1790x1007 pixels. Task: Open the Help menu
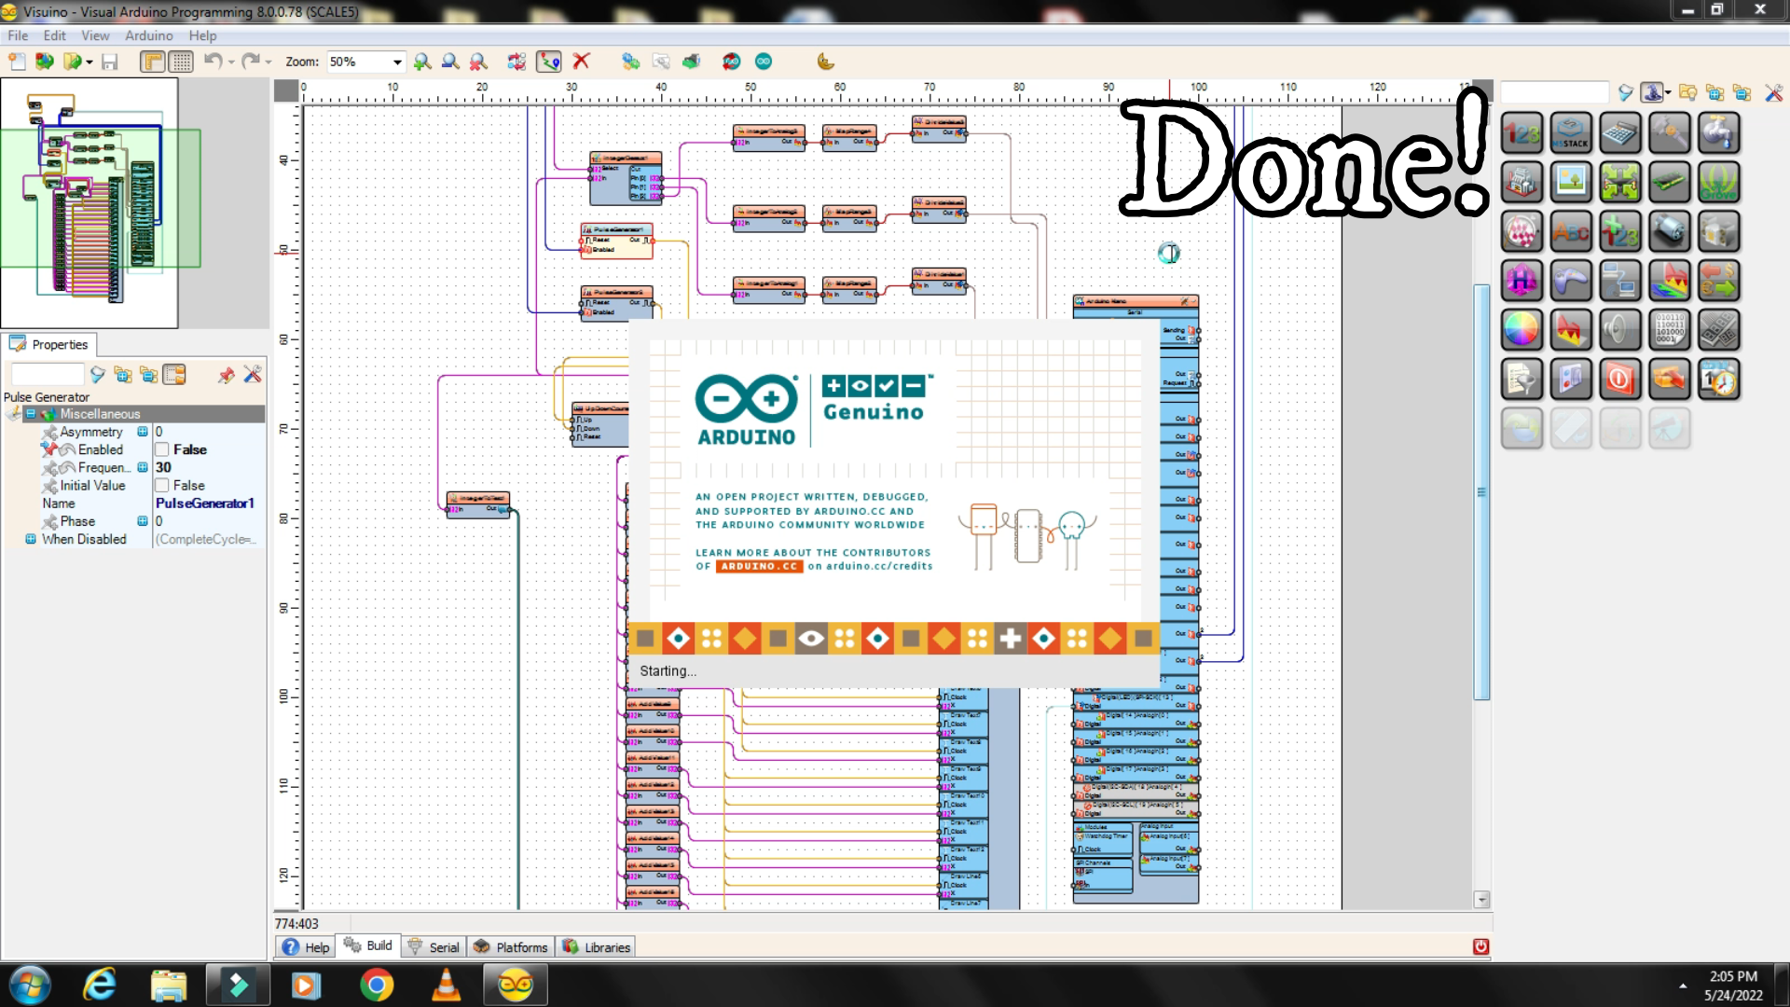[202, 35]
